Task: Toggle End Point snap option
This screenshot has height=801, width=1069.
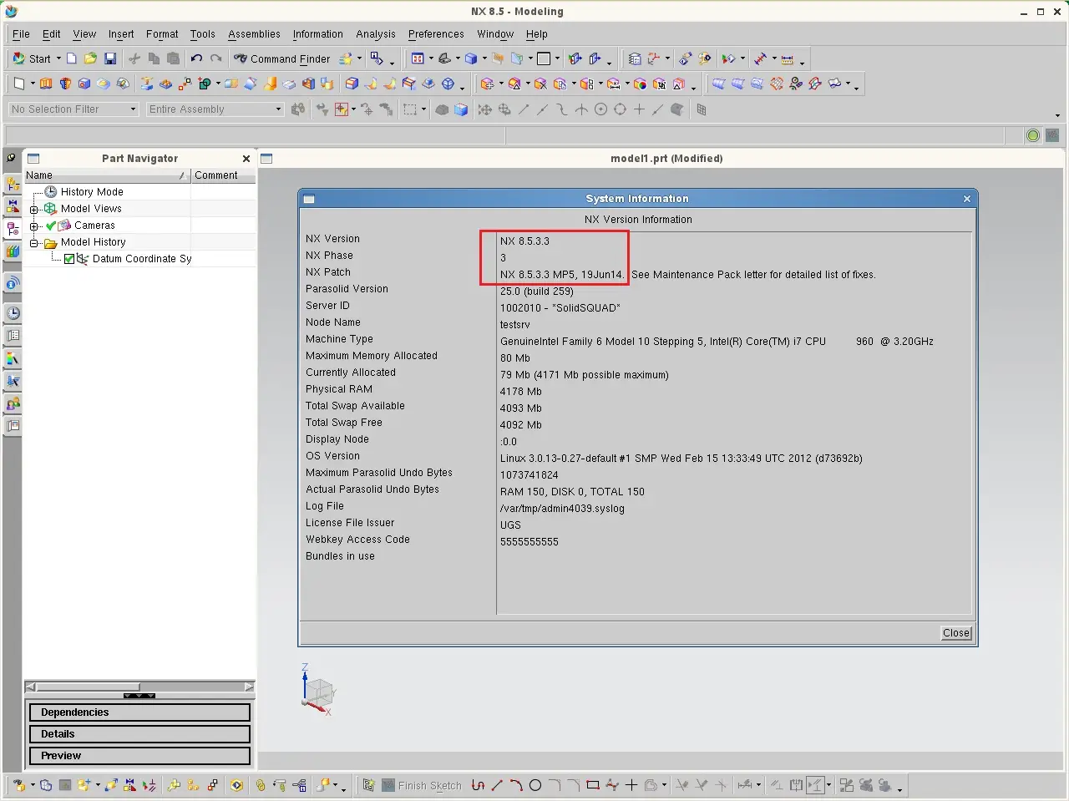Action: point(524,109)
